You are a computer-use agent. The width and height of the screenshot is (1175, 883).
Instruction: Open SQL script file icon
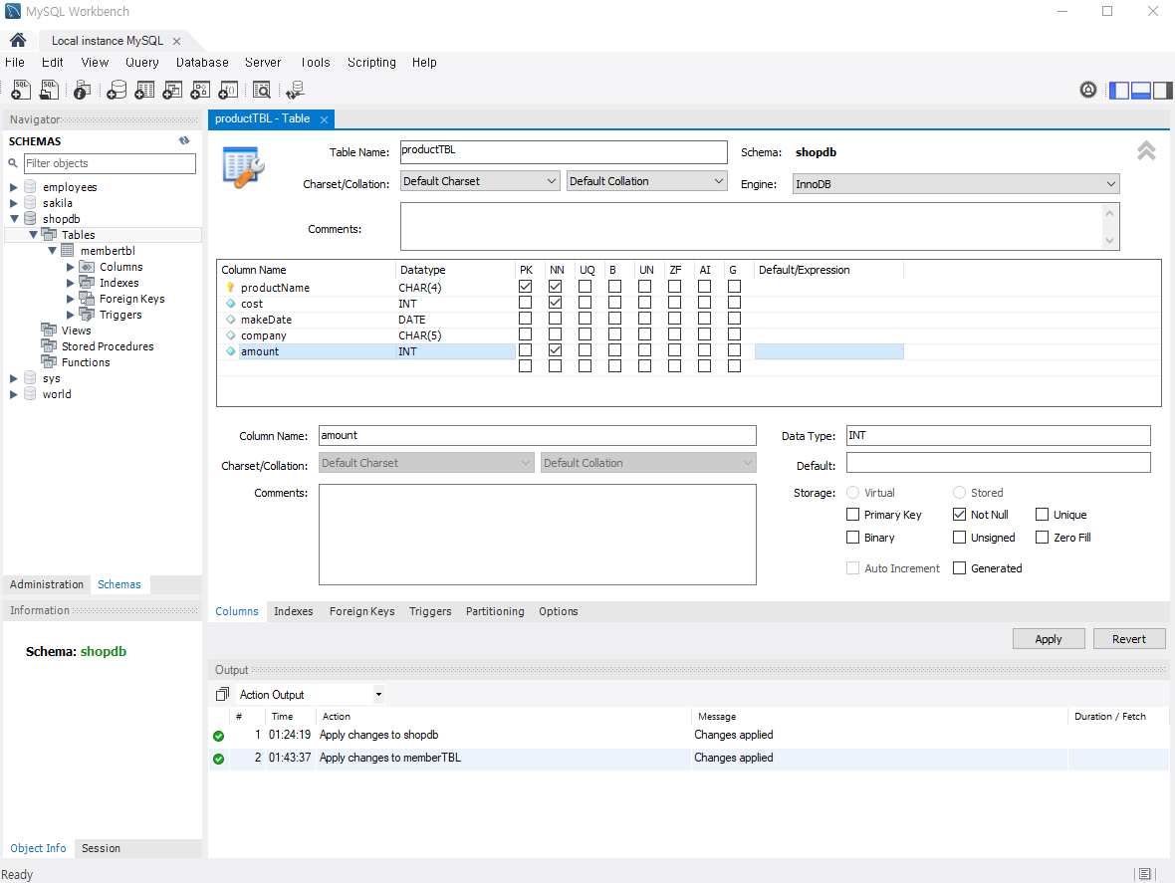pyautogui.click(x=50, y=90)
